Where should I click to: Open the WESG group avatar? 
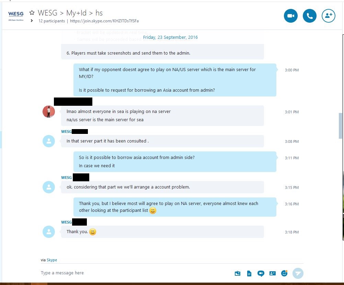(x=16, y=16)
